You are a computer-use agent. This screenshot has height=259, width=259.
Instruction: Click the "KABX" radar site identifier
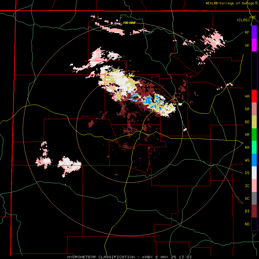(x=148, y=257)
